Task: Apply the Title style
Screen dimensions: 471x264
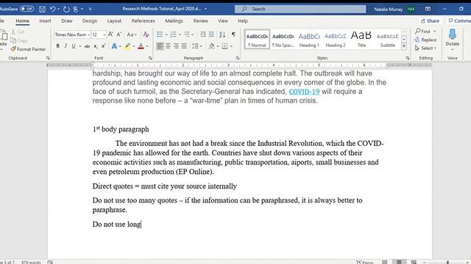Action: coord(361,40)
